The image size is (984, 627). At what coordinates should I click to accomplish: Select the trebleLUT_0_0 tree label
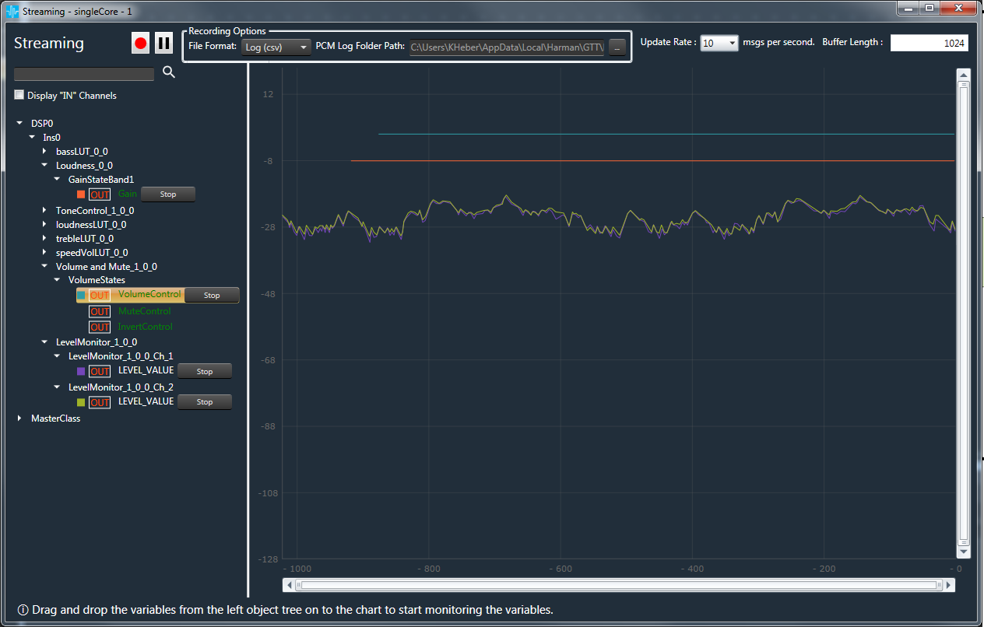[x=85, y=239]
